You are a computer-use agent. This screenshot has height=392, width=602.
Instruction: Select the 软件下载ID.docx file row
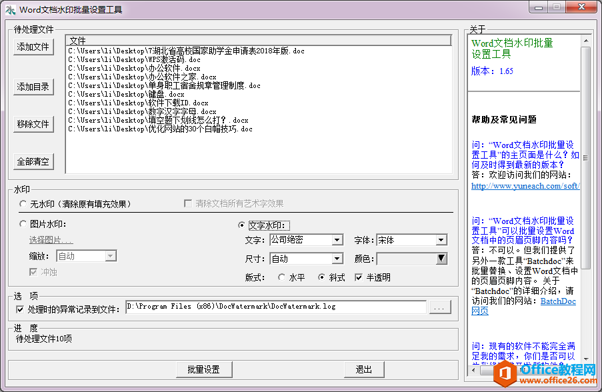tap(138, 103)
